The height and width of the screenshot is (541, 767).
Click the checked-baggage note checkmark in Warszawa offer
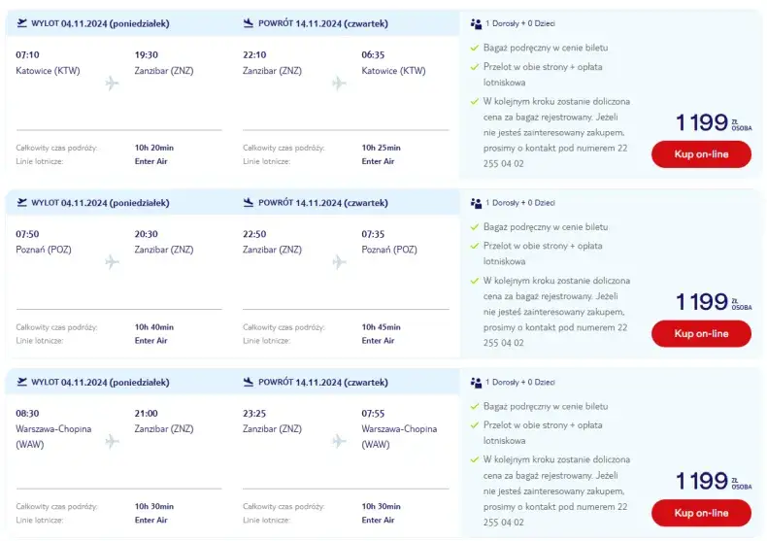point(475,459)
